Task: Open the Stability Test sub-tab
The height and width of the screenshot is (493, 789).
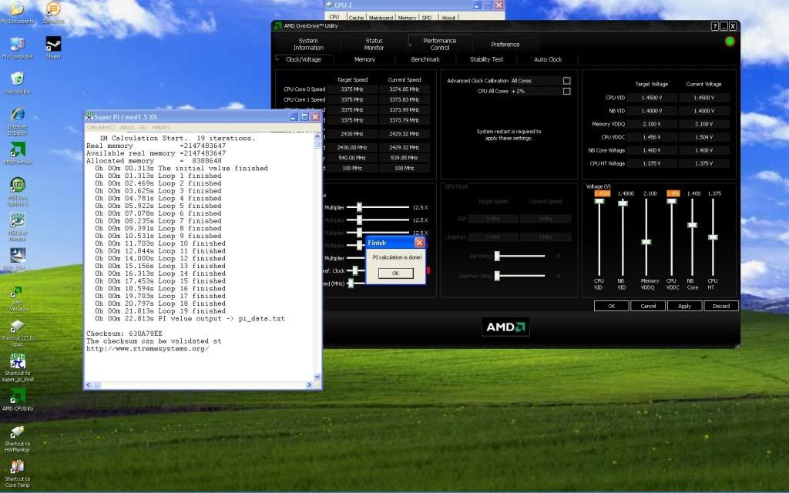Action: click(487, 59)
